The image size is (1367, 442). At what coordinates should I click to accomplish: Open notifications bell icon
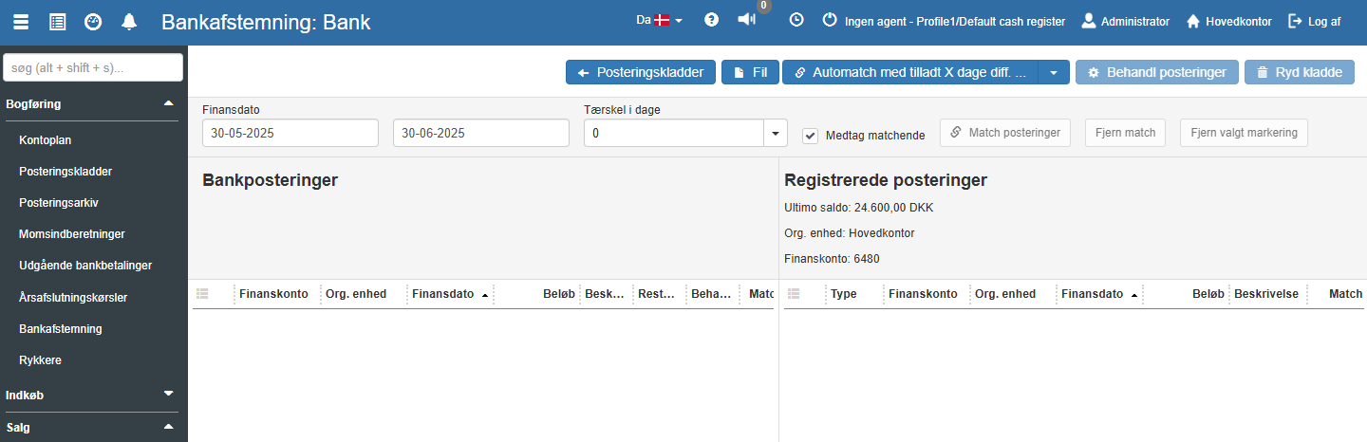(x=129, y=21)
